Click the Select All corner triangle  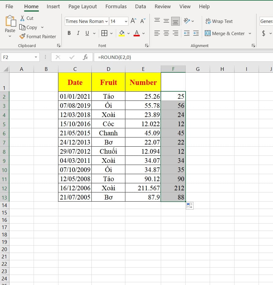point(6,69)
